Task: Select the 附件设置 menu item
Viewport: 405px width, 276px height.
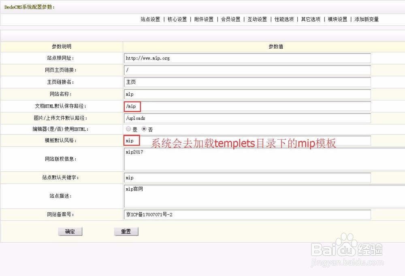Action: (204, 19)
